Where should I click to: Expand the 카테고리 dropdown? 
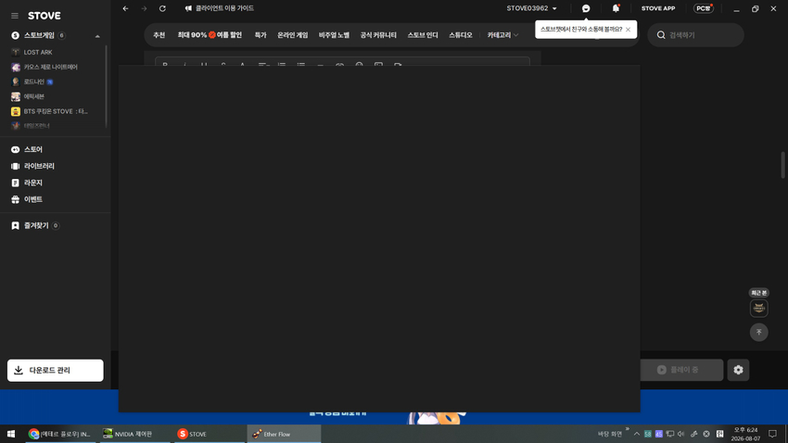(502, 35)
